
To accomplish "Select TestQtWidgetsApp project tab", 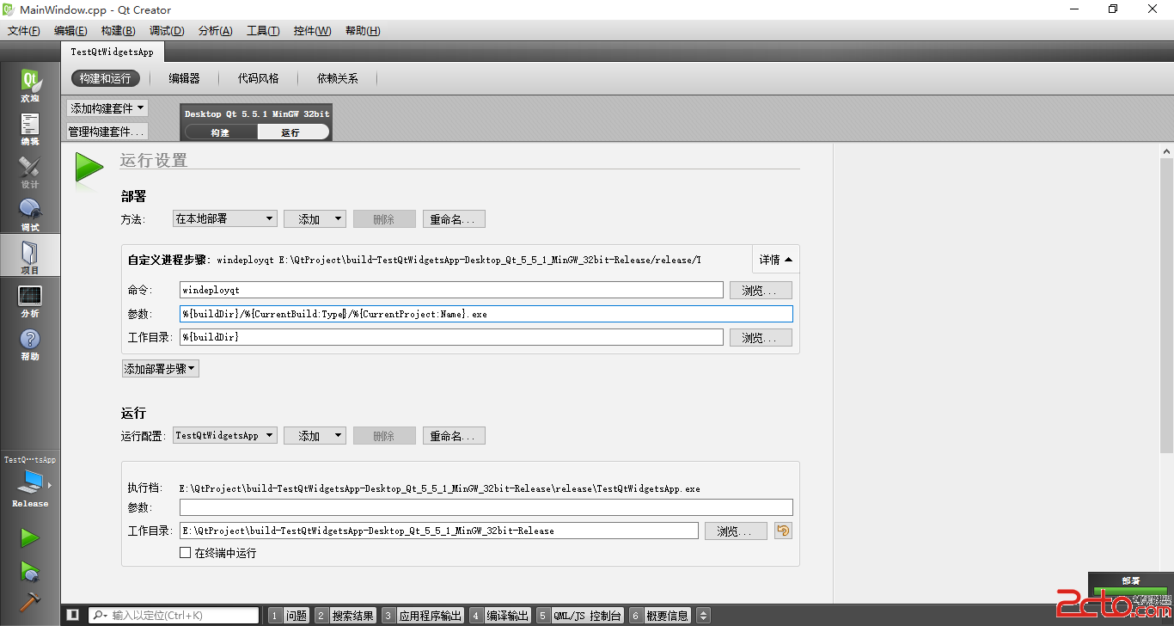I will point(113,52).
